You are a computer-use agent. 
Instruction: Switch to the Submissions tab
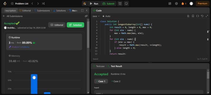pos(42,10)
